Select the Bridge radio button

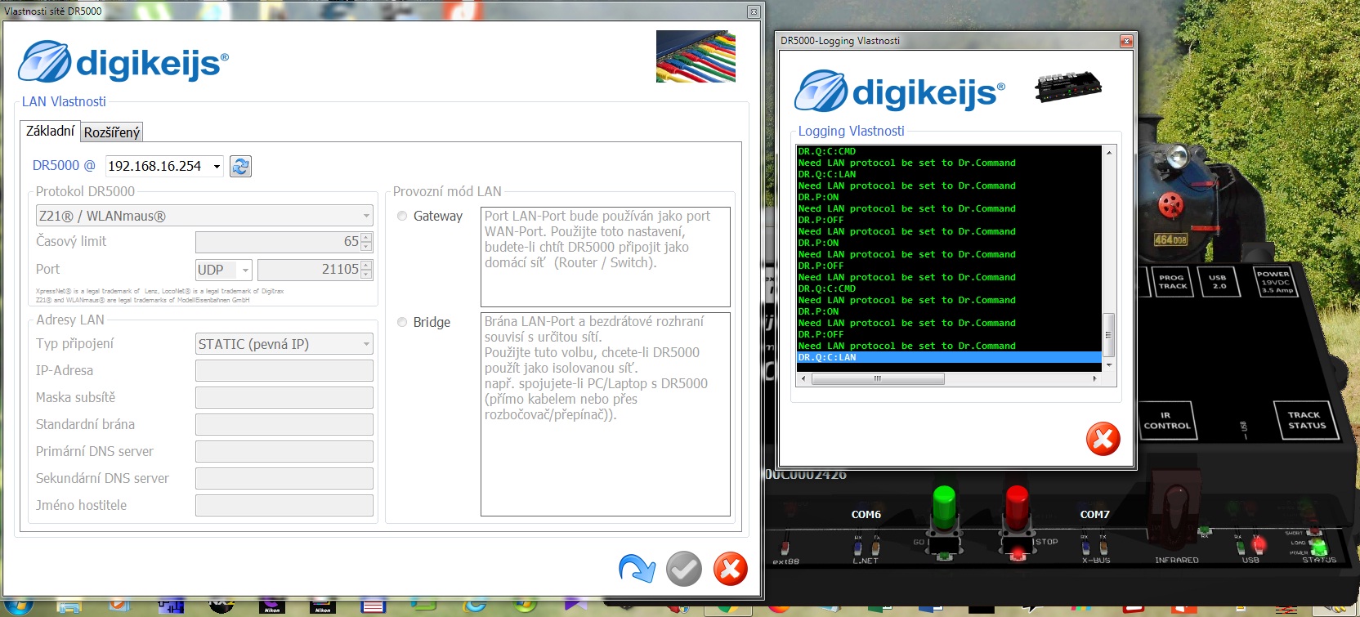(x=402, y=323)
